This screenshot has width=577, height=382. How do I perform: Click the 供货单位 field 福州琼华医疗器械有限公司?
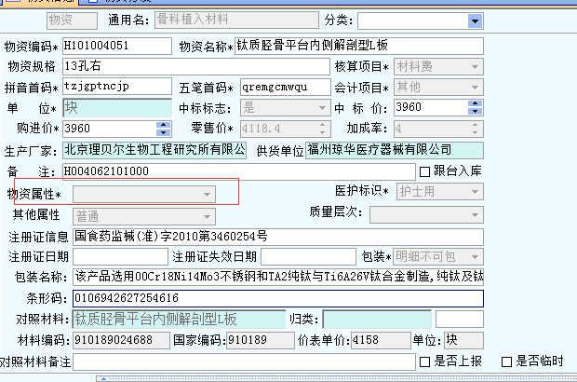click(394, 150)
